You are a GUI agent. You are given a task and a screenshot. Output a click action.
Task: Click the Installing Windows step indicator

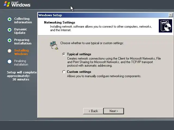[10, 51]
